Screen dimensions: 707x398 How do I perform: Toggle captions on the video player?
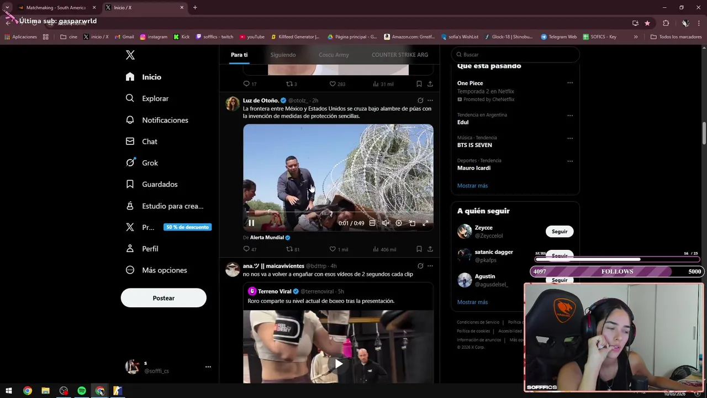pyautogui.click(x=372, y=223)
